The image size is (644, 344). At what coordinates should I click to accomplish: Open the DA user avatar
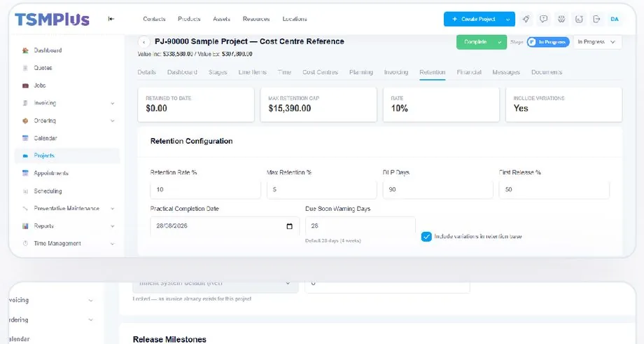615,19
